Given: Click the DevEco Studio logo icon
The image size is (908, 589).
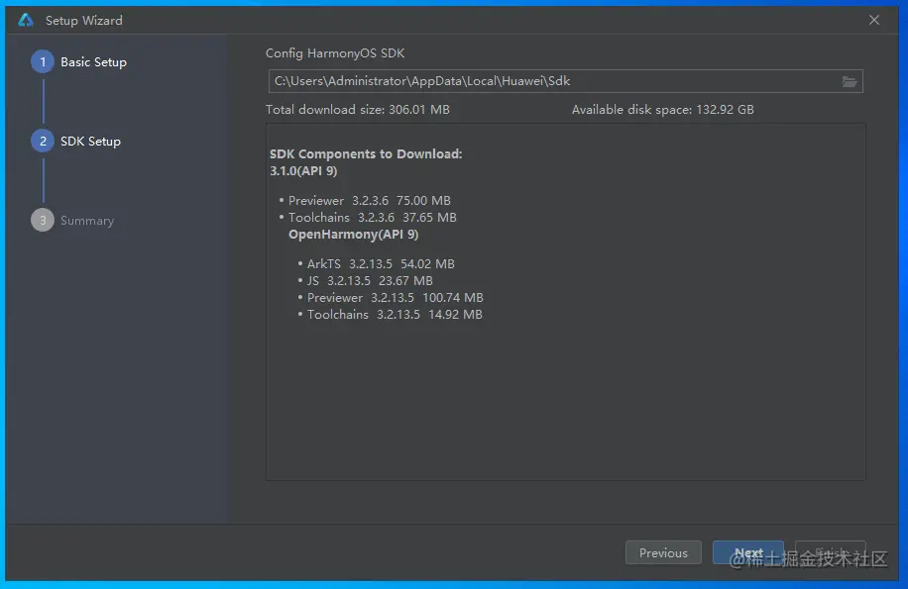Looking at the screenshot, I should 26,20.
